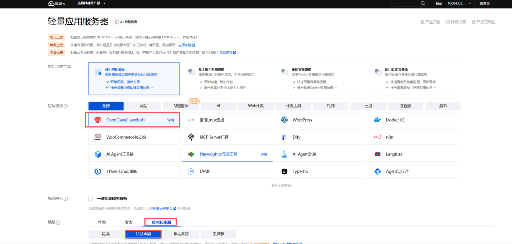Select the Typecho template icon

tap(284, 171)
